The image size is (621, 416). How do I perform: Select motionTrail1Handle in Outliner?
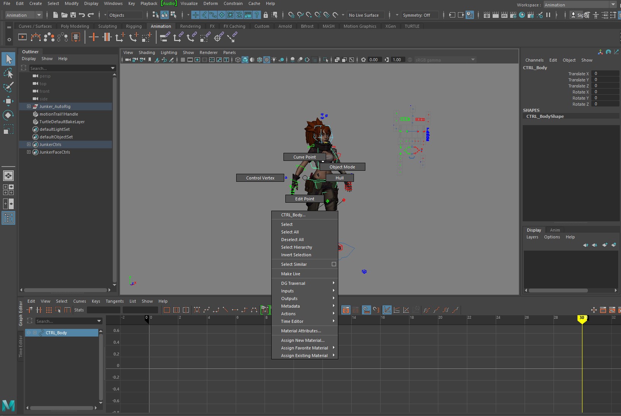coord(59,114)
